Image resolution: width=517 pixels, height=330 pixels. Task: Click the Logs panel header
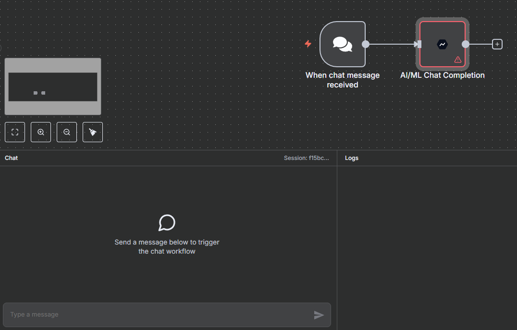point(352,158)
